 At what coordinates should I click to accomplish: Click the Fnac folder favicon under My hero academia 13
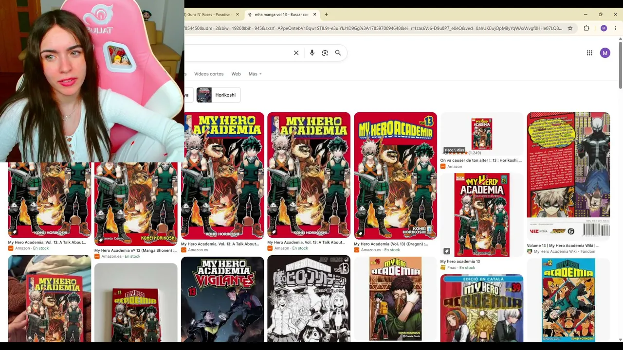[443, 267]
